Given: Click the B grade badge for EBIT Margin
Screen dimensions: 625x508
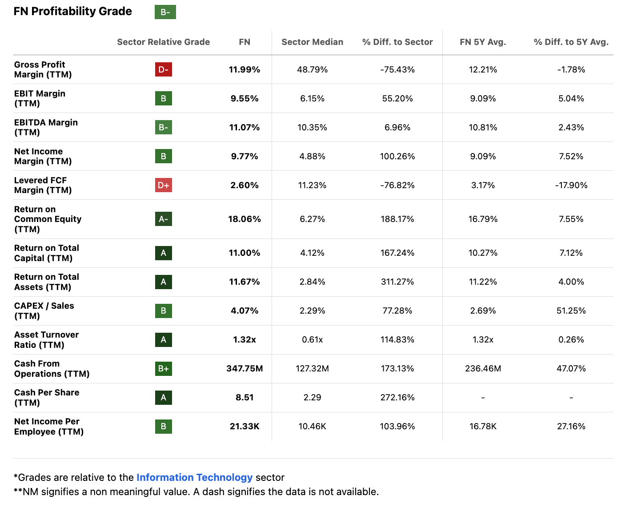Looking at the screenshot, I should tap(163, 98).
